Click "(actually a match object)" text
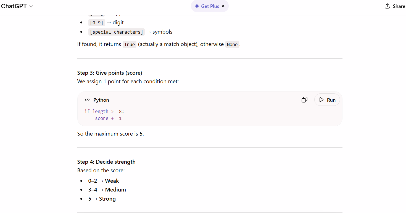The height and width of the screenshot is (213, 406). (168, 44)
